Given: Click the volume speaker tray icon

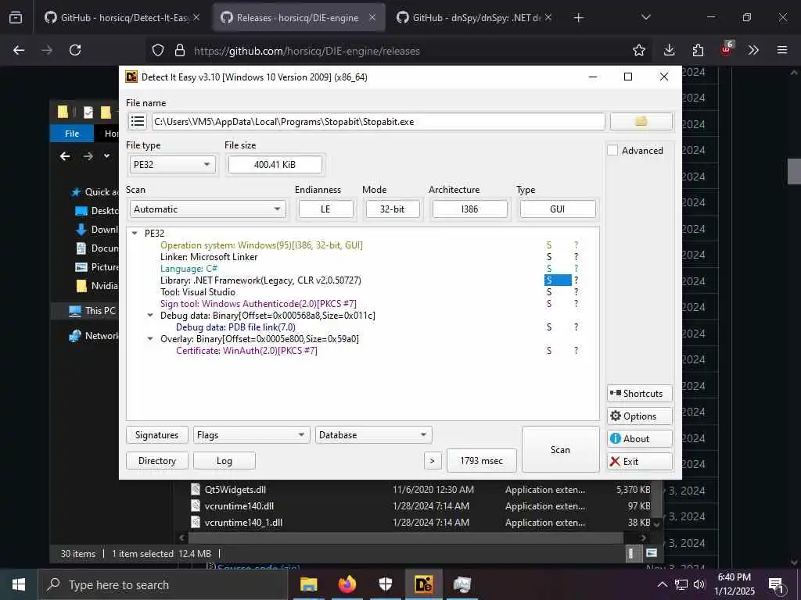Looking at the screenshot, I should (699, 584).
